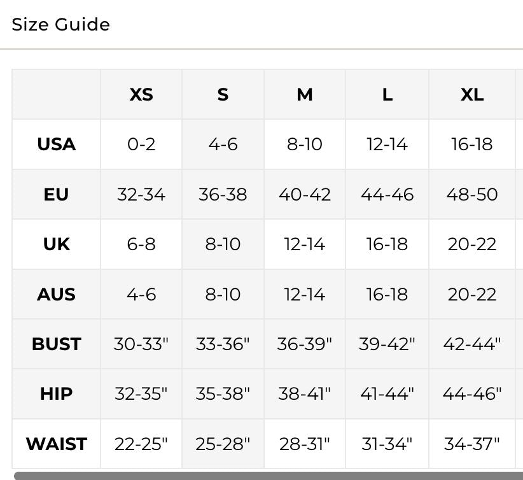Click the HIP row label
The height and width of the screenshot is (480, 523).
click(57, 394)
